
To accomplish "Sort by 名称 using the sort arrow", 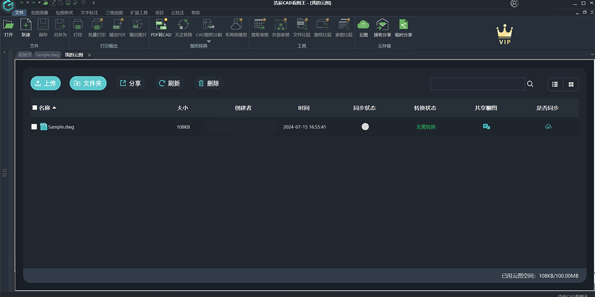I will [x=55, y=107].
